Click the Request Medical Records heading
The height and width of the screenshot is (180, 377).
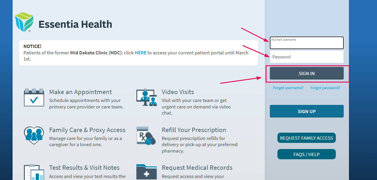click(x=197, y=168)
